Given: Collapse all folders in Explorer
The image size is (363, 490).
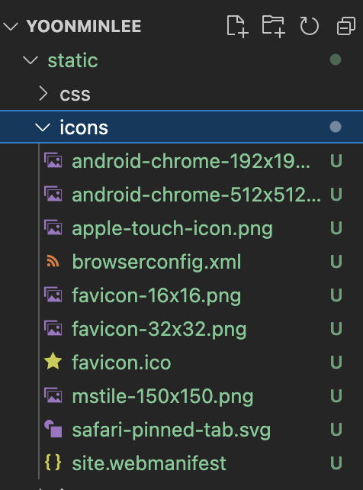Looking at the screenshot, I should point(346,26).
